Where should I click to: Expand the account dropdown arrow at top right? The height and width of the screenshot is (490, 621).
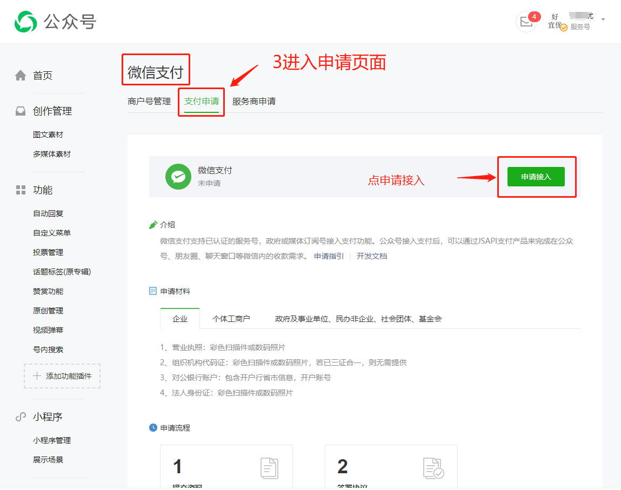pos(603,19)
